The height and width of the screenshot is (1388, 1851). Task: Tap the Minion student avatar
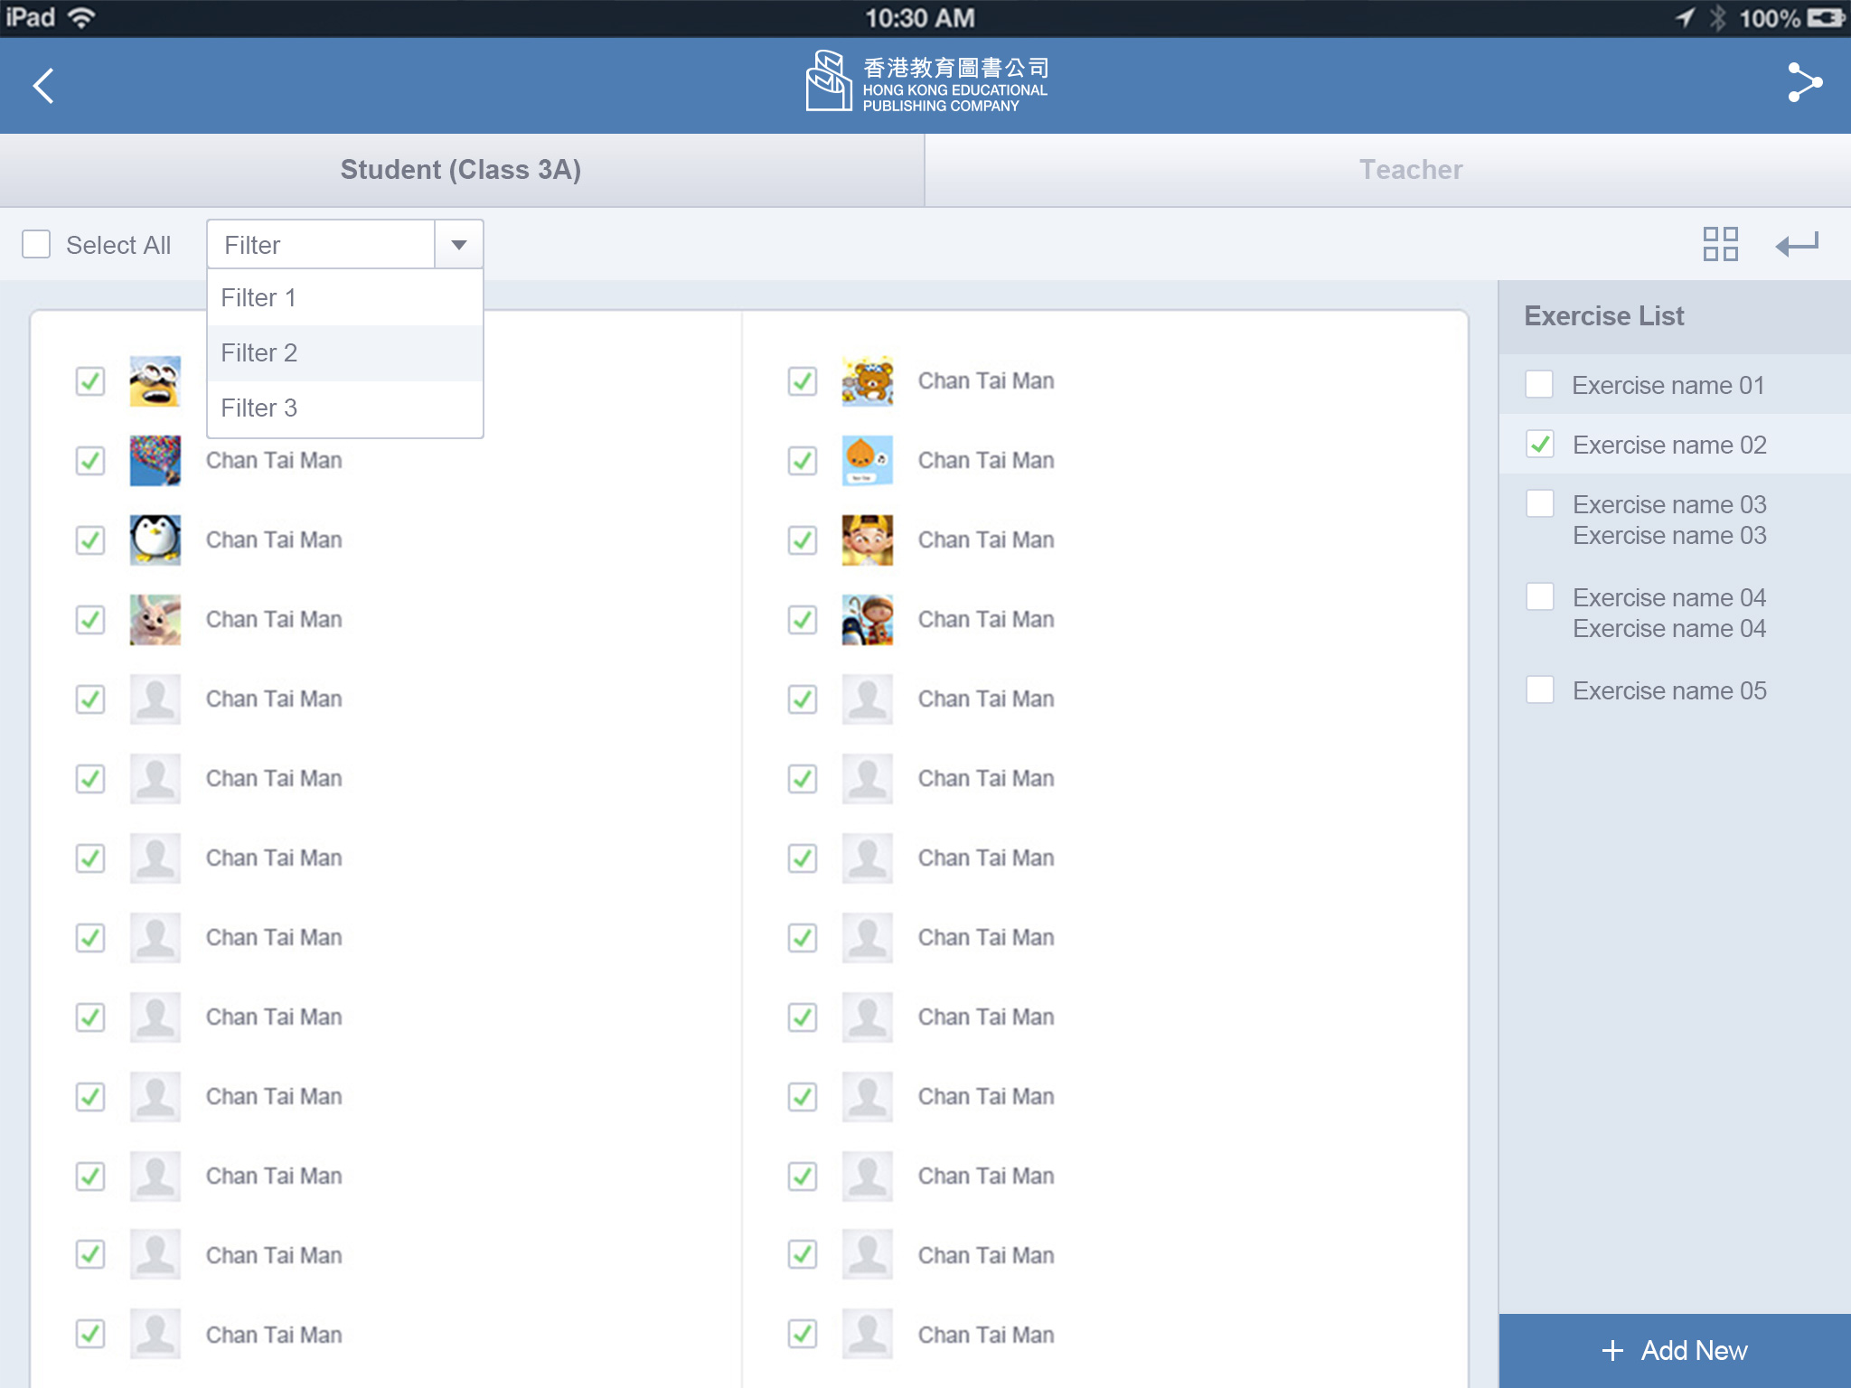coord(155,380)
